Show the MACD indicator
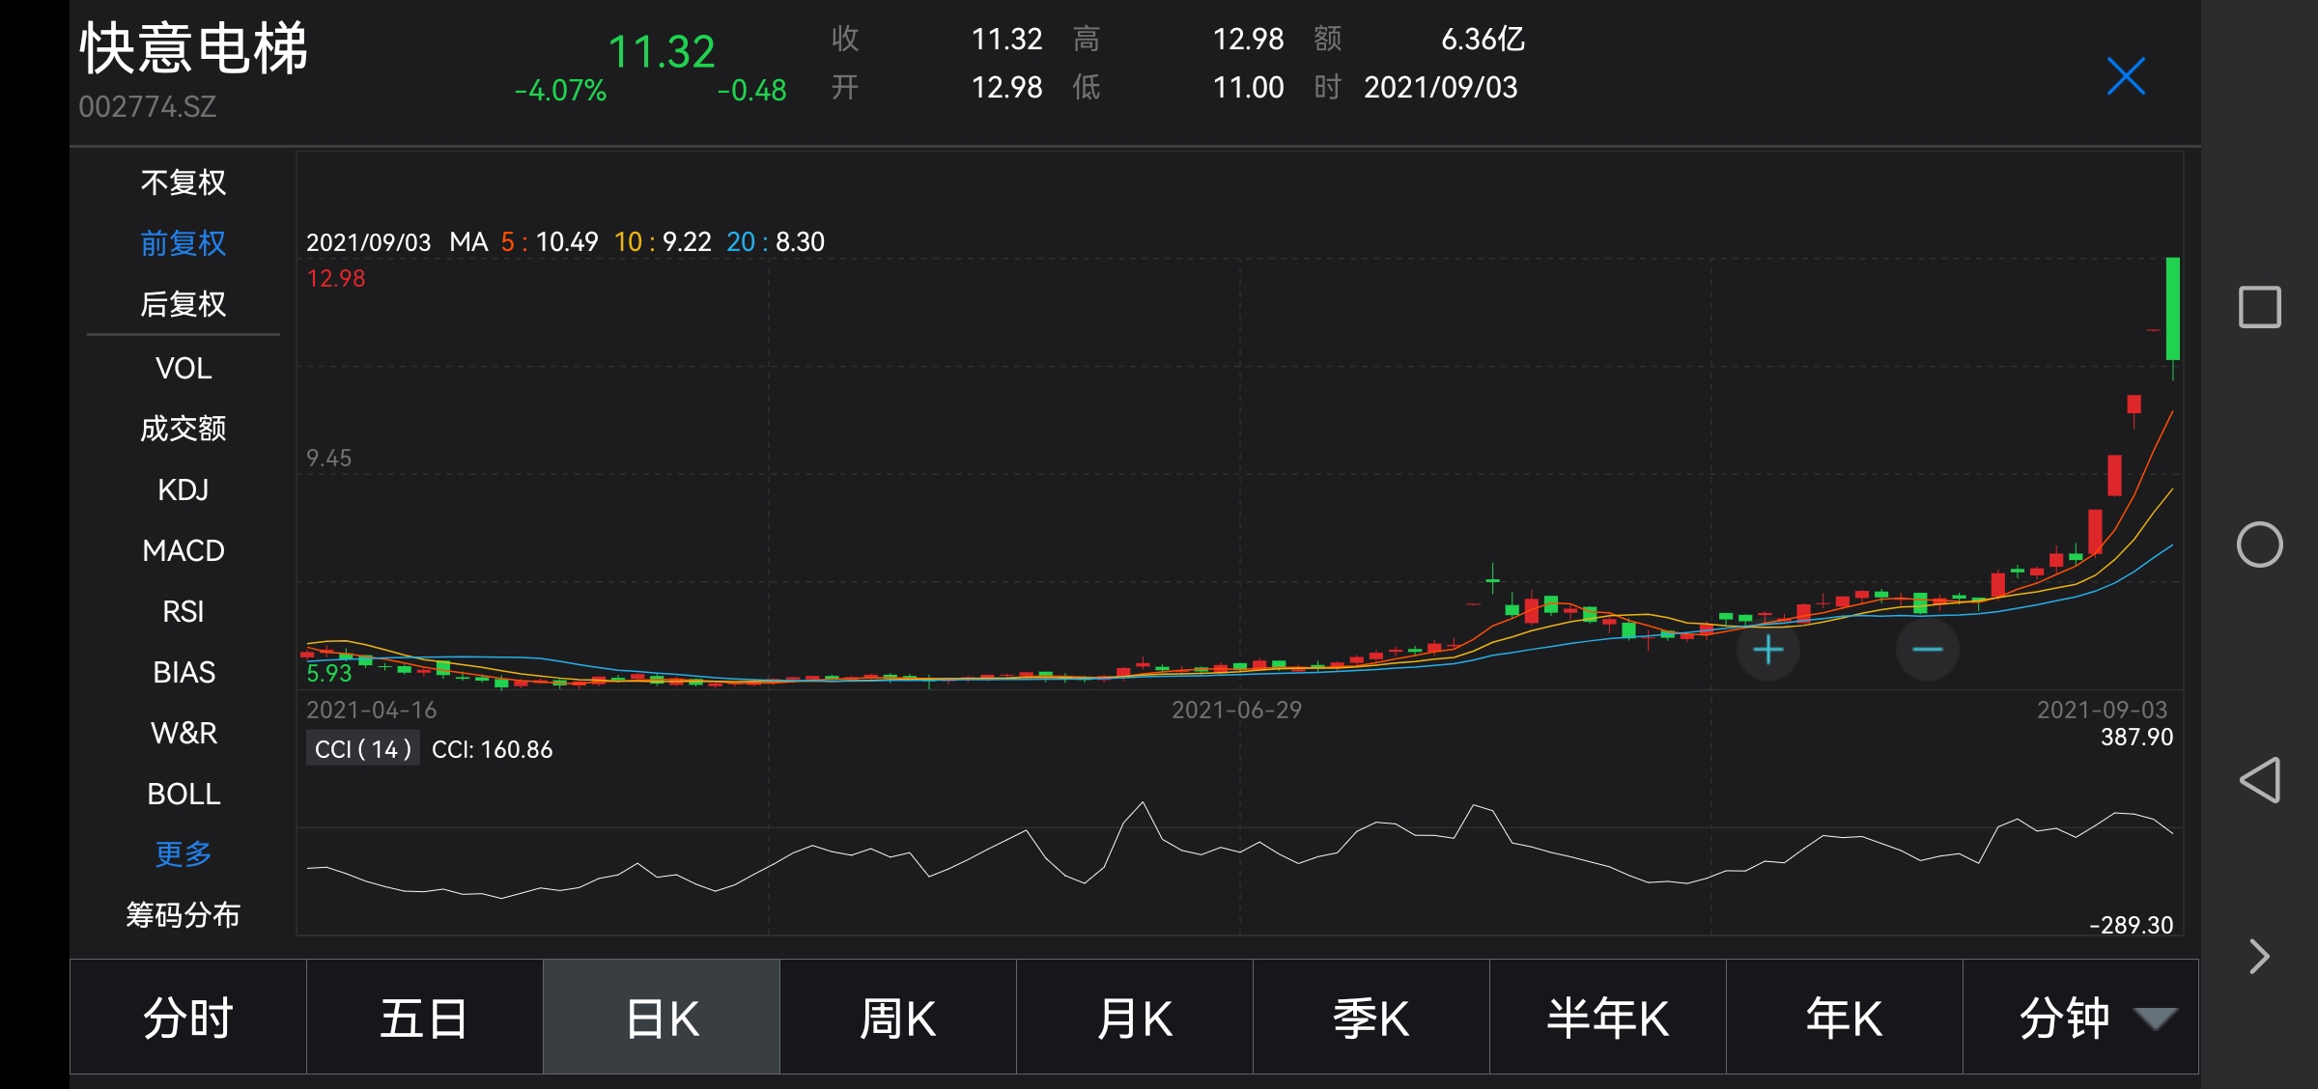The height and width of the screenshot is (1089, 2318). click(184, 550)
